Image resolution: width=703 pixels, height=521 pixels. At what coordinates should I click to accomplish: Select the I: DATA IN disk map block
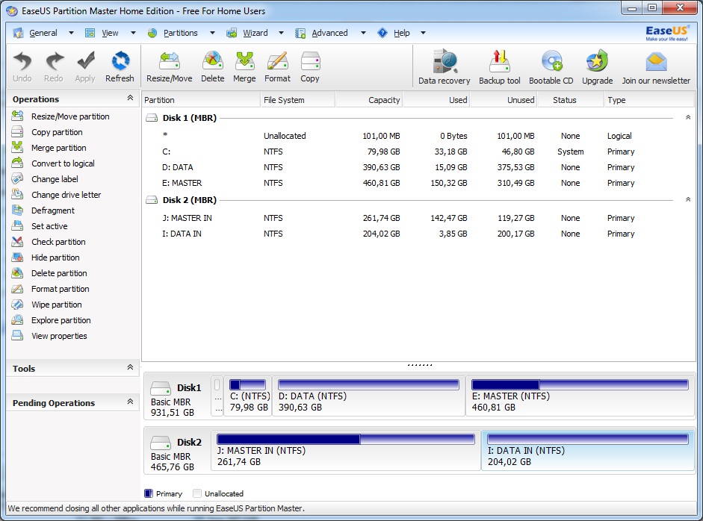(x=588, y=451)
